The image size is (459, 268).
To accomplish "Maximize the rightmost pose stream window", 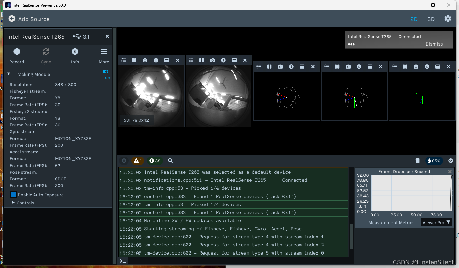I will 438,67.
